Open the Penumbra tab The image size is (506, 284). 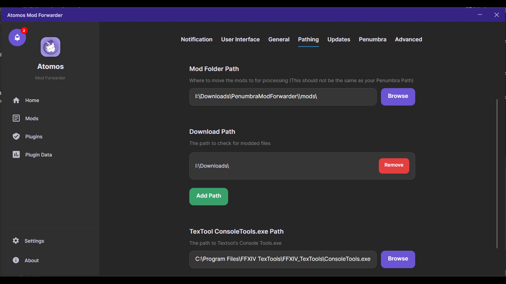(x=373, y=39)
